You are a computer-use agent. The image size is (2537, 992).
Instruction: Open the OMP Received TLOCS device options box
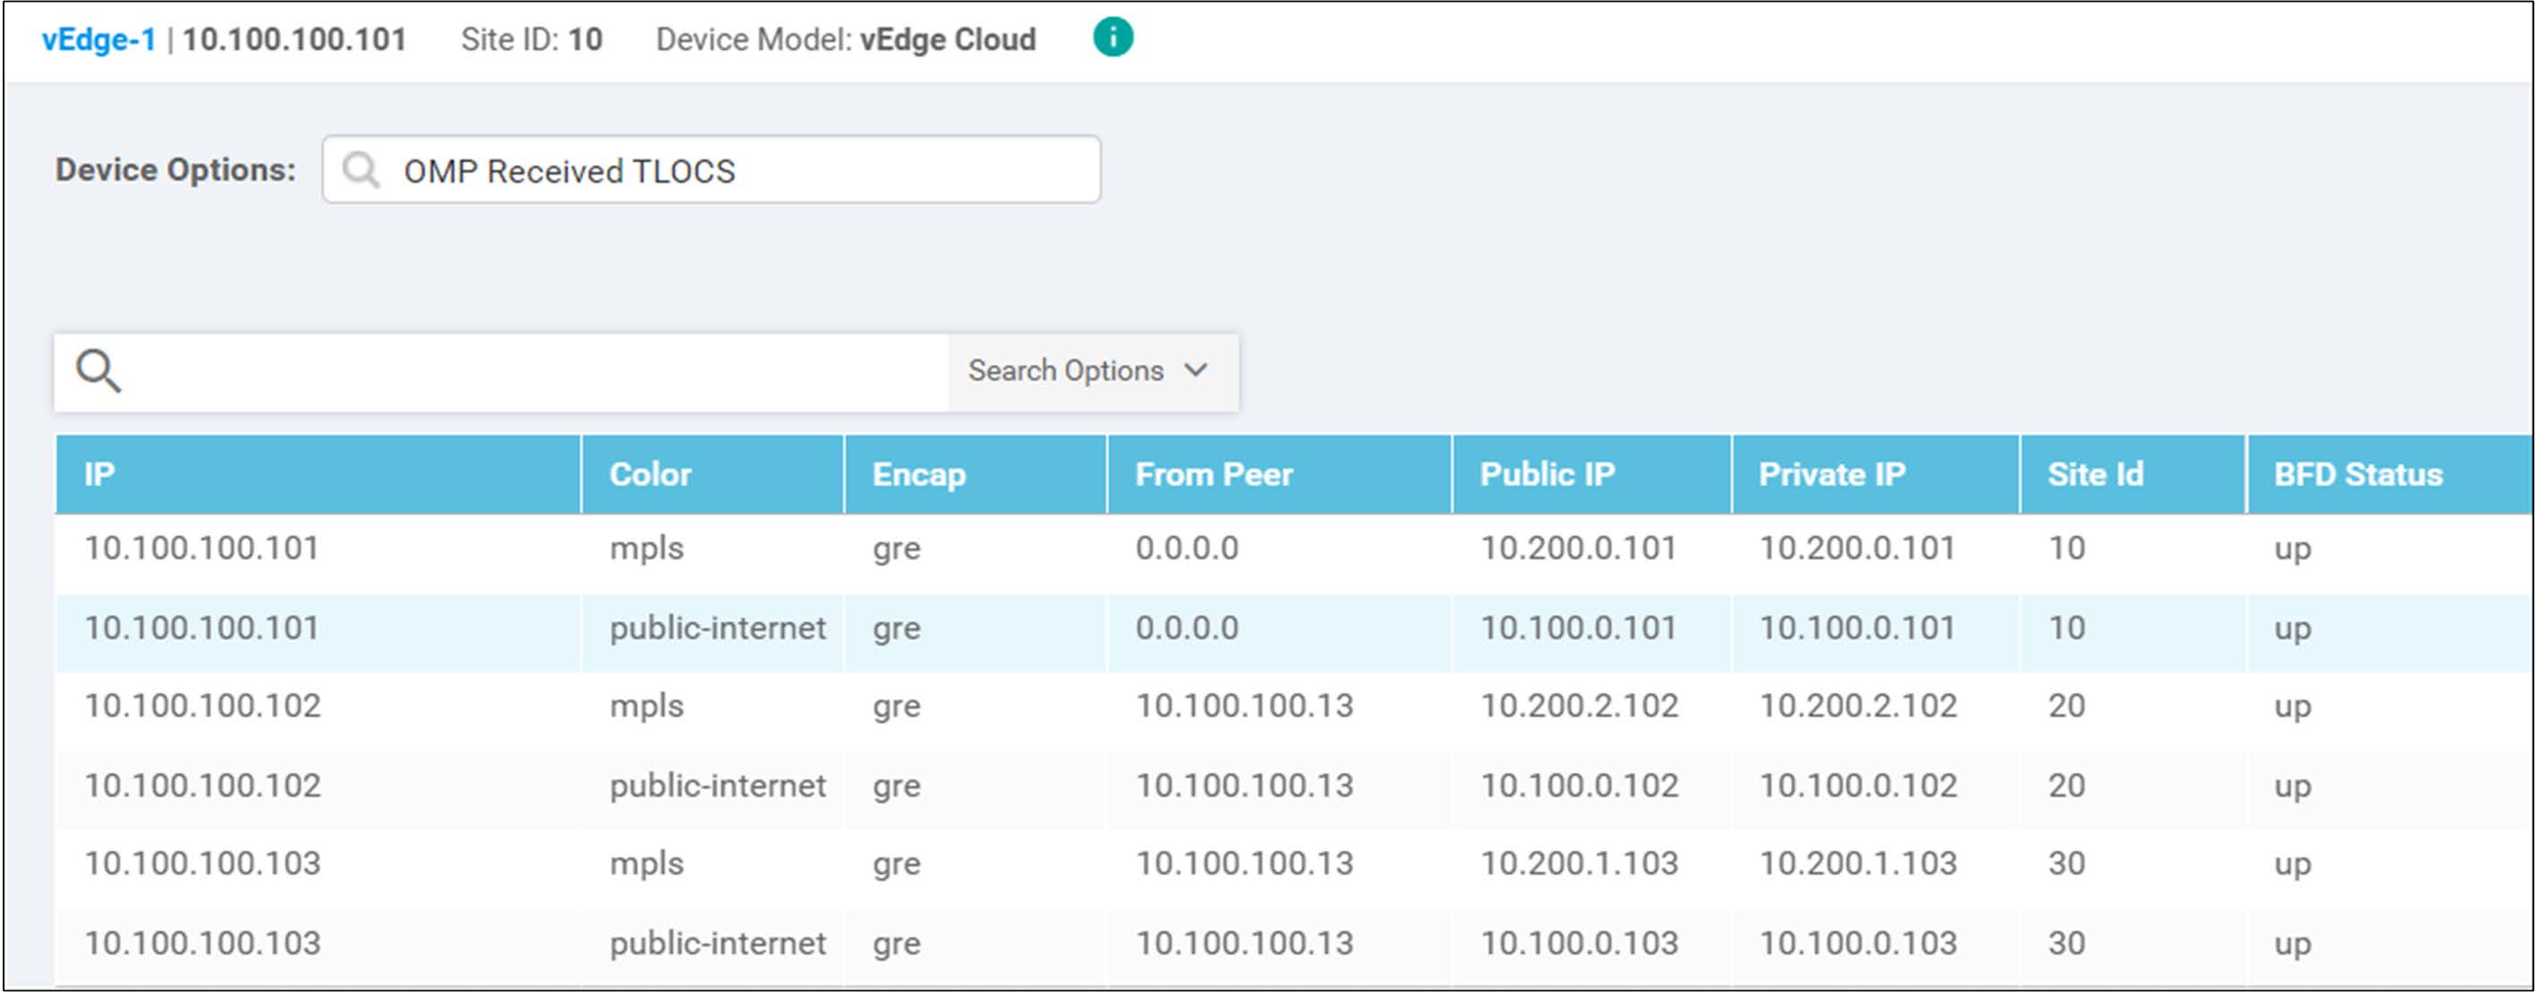click(x=711, y=169)
